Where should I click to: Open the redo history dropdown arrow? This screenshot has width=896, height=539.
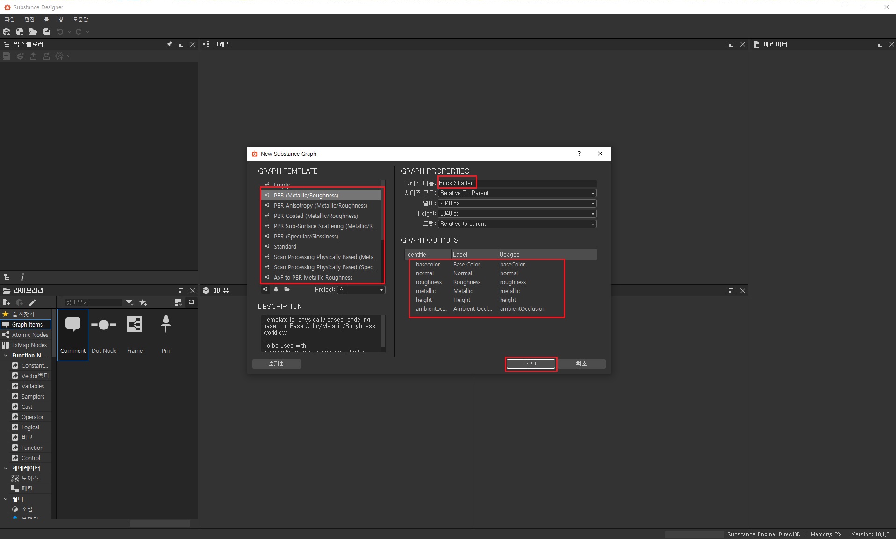87,32
